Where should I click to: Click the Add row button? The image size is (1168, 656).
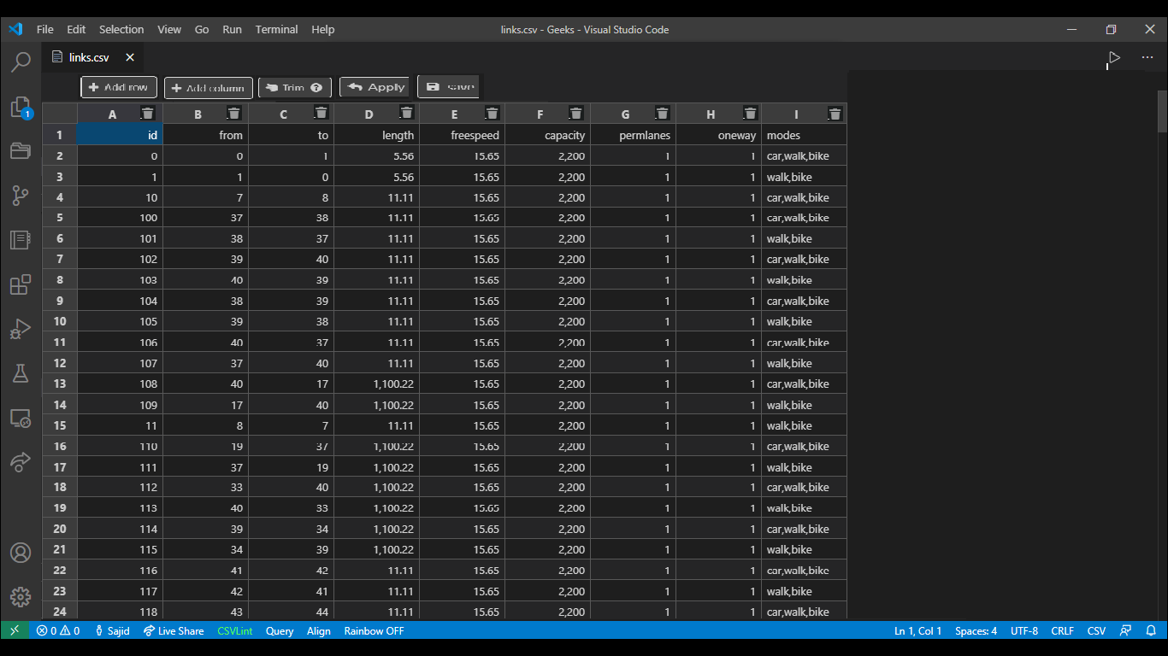[118, 86]
